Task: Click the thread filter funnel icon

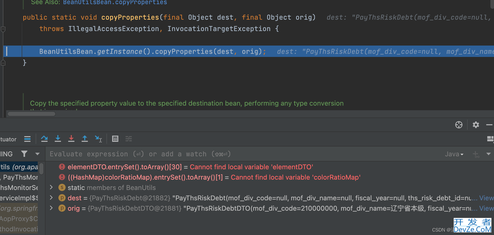Action: point(24,154)
